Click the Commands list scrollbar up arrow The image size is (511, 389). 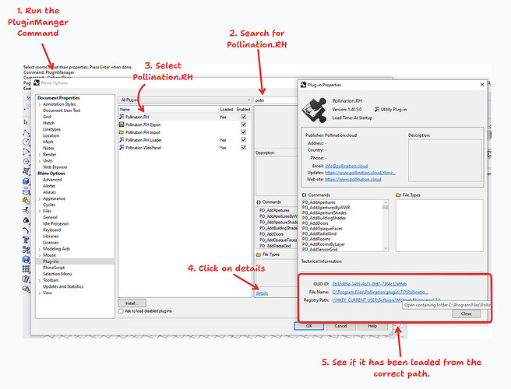[386, 202]
